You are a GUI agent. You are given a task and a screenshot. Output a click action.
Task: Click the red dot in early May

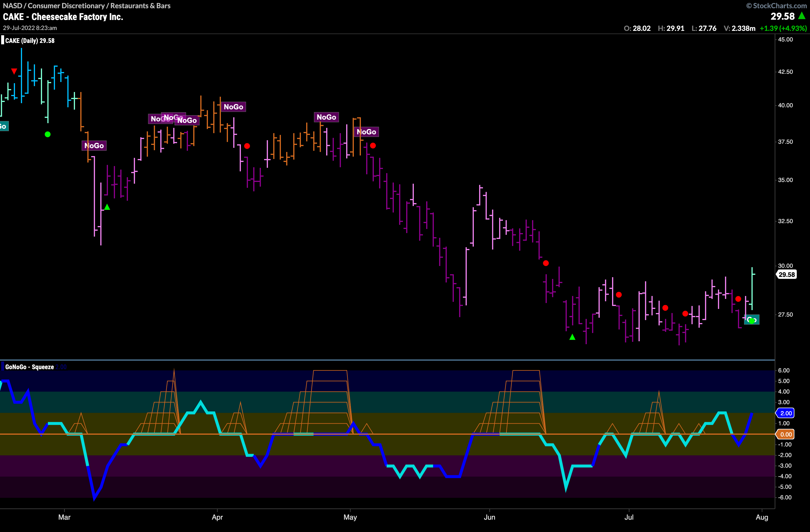tap(373, 145)
